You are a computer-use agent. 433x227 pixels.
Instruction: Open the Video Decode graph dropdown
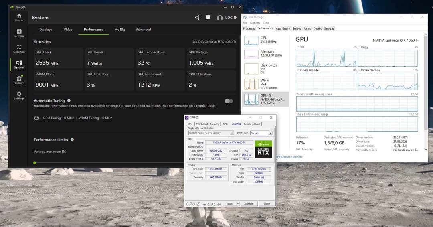point(359,70)
